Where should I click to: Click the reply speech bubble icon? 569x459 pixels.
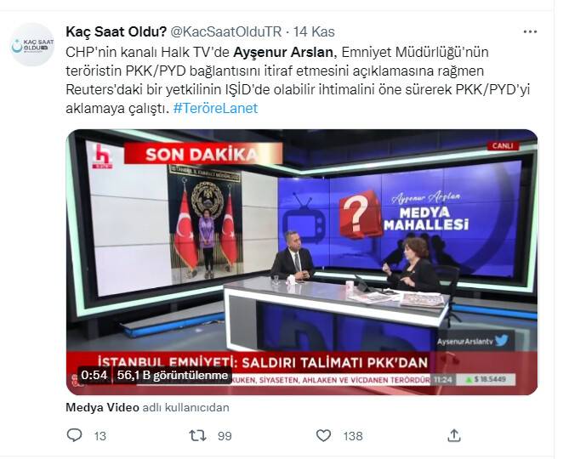point(75,434)
